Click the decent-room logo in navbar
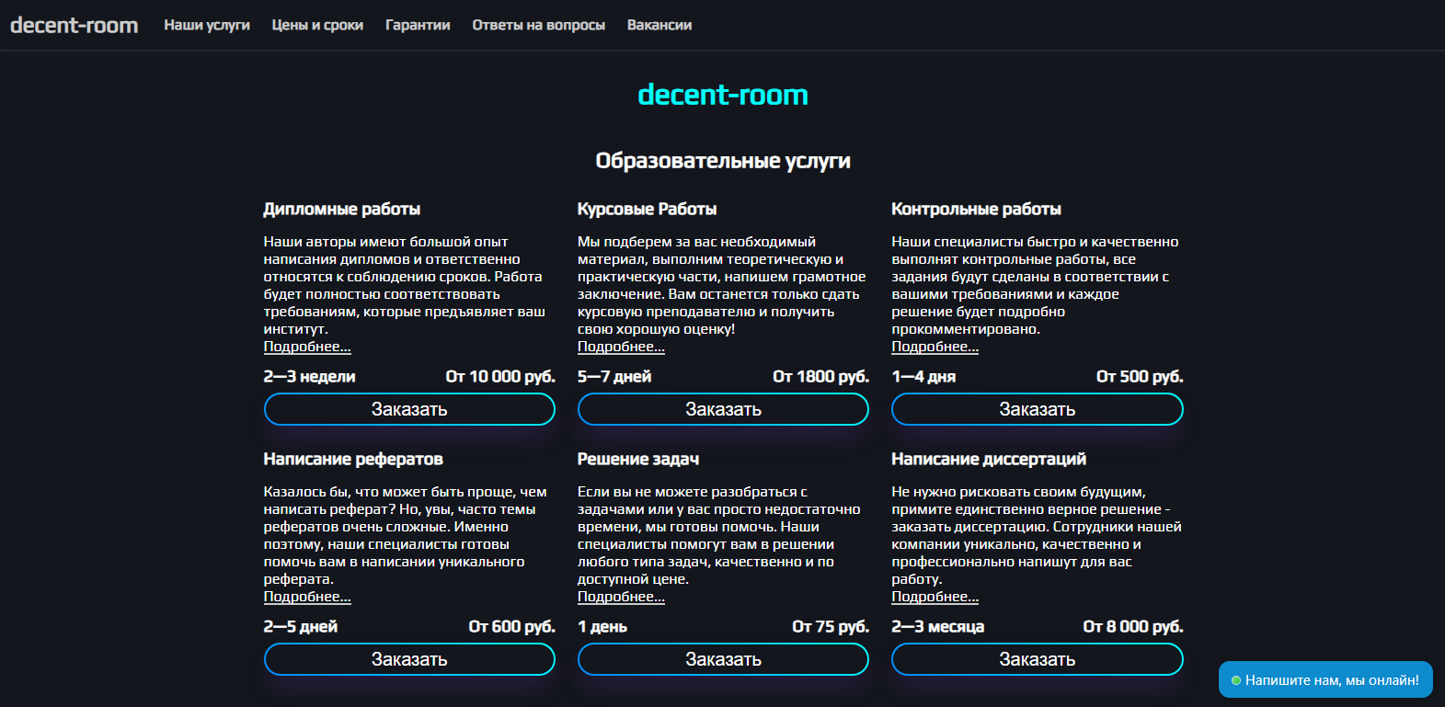The width and height of the screenshot is (1445, 707). [75, 25]
